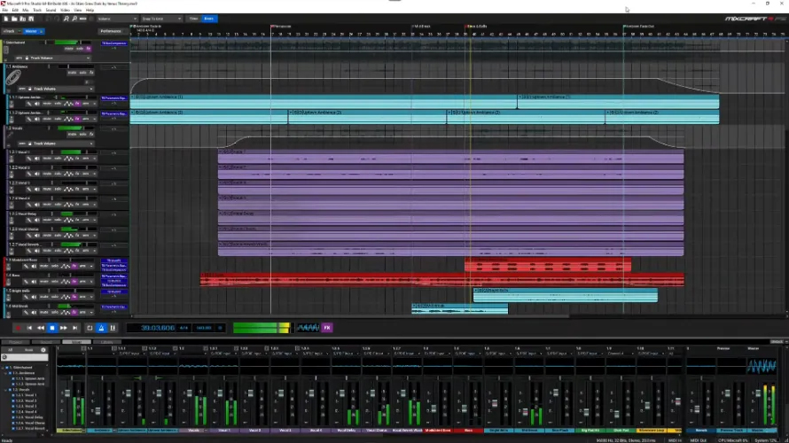This screenshot has width=789, height=443.
Task: Switch to the Mixer tab
Action: (x=76, y=341)
